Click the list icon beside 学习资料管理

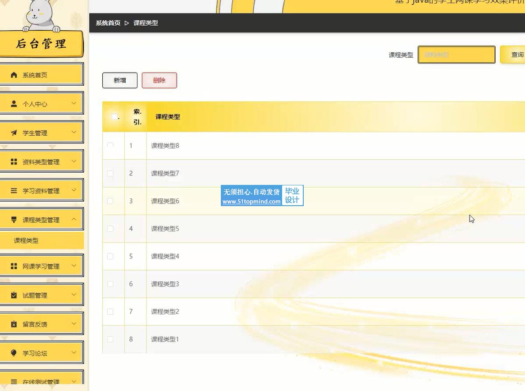(x=14, y=191)
